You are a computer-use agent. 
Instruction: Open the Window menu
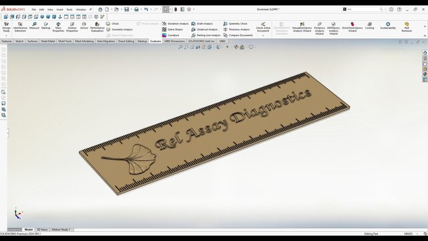click(x=81, y=9)
